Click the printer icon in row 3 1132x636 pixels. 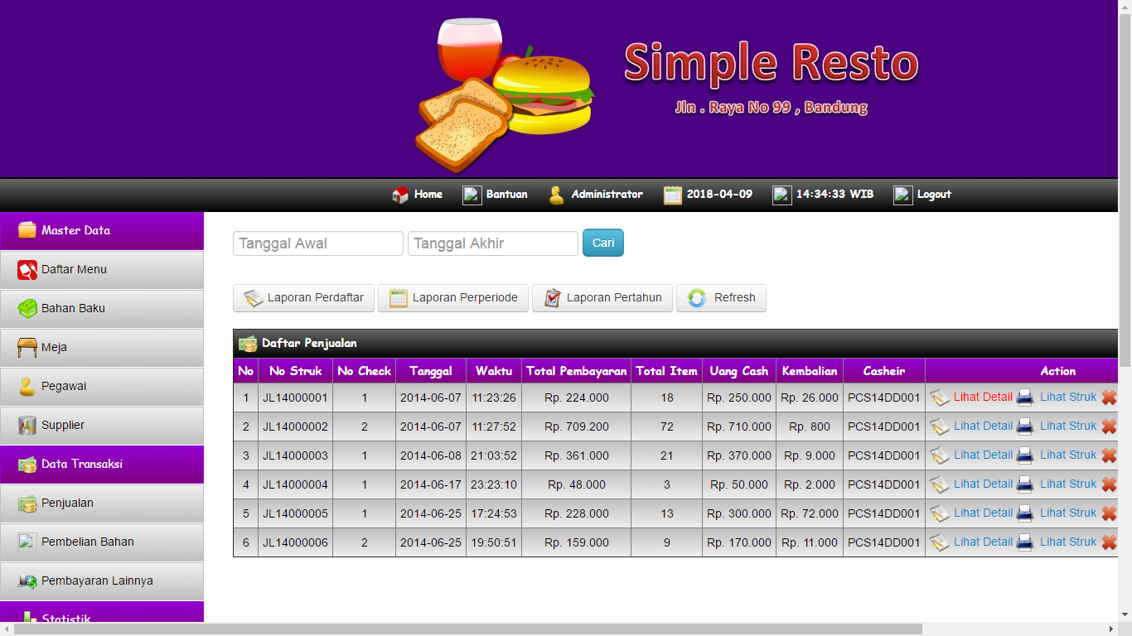(x=1025, y=455)
